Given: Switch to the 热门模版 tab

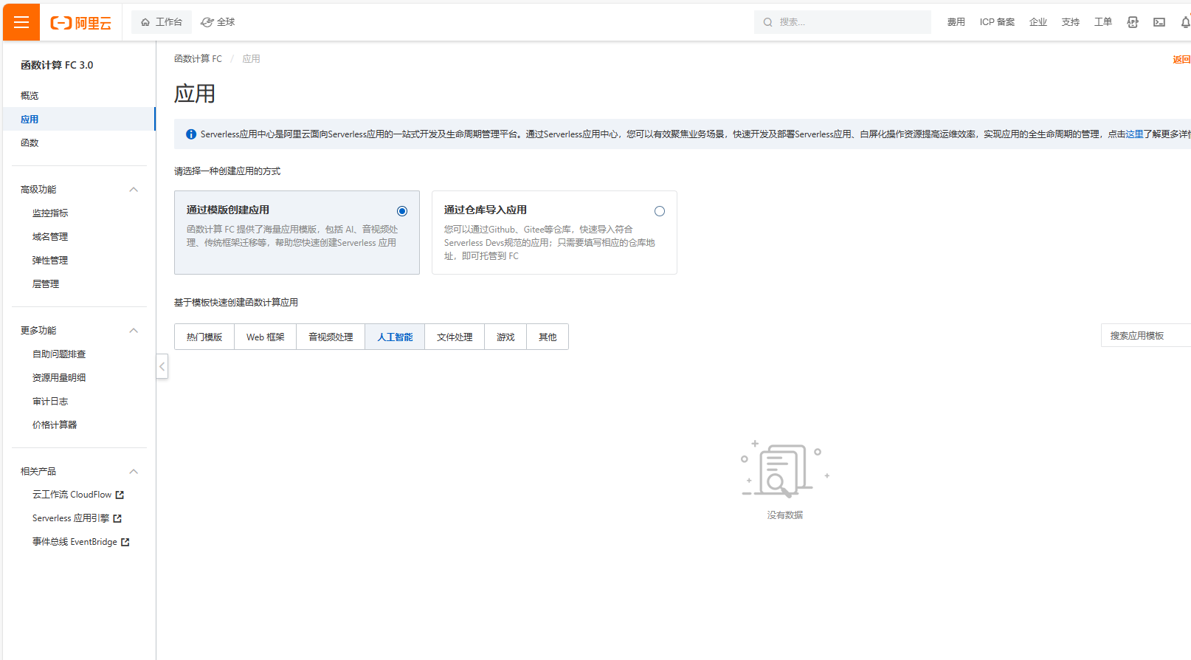Looking at the screenshot, I should coord(204,337).
